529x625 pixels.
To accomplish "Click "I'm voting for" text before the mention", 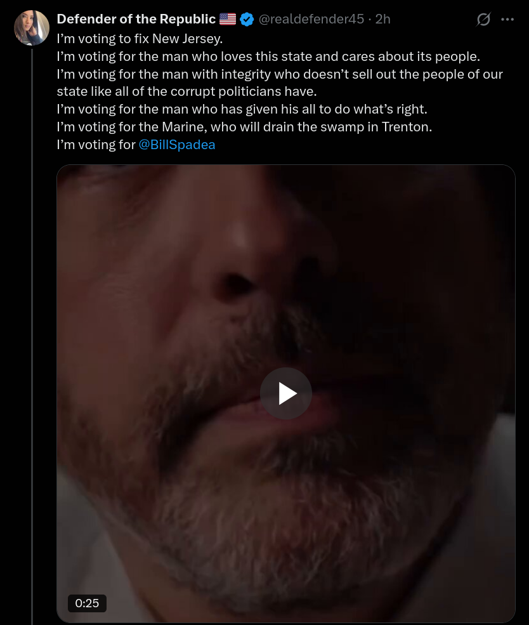I will tap(96, 144).
